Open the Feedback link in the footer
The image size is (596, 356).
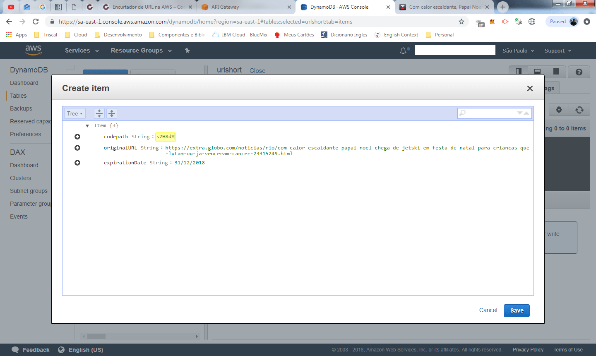coord(31,350)
